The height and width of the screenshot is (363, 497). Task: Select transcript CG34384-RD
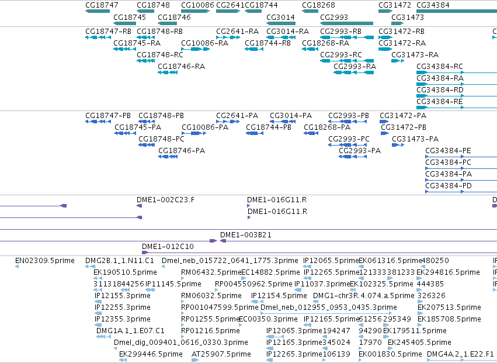coord(440,90)
